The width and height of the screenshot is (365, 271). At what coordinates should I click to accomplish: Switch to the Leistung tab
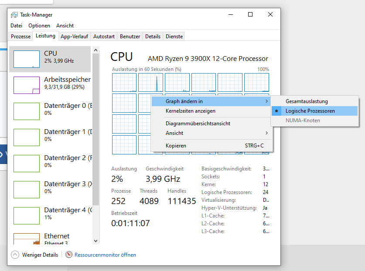(x=45, y=36)
